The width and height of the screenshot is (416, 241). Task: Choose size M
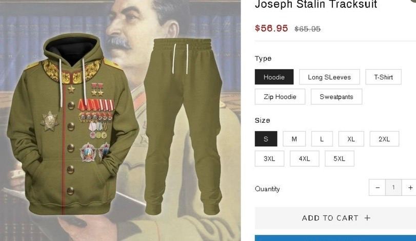tap(294, 139)
